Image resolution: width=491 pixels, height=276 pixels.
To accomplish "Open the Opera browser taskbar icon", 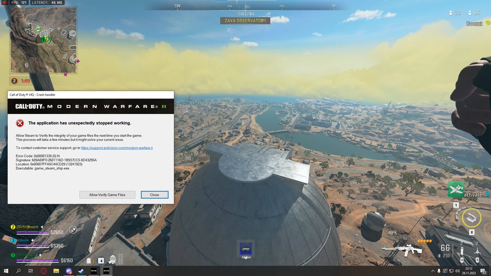I will point(43,271).
